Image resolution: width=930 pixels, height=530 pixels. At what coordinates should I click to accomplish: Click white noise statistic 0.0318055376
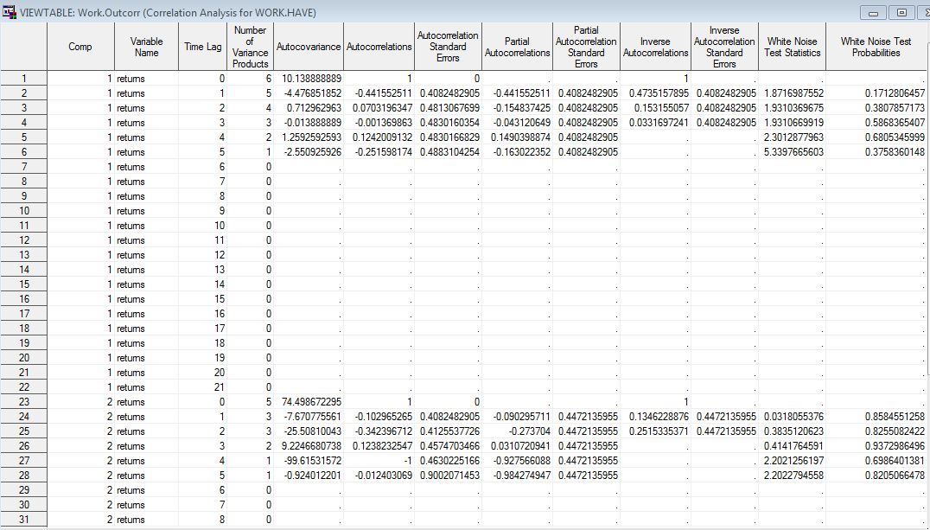(x=792, y=417)
